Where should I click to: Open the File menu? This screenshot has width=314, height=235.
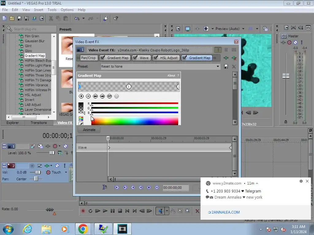(5, 9)
